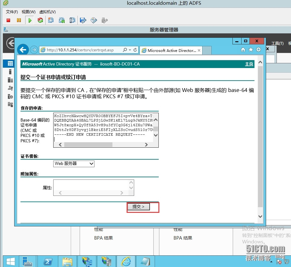Viewport: 291px width, 267px height.
Task: Click Server Manager back arrow
Action: coord(11,43)
